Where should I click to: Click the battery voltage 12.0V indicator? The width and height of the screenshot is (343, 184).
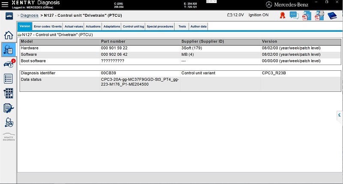tap(235, 15)
